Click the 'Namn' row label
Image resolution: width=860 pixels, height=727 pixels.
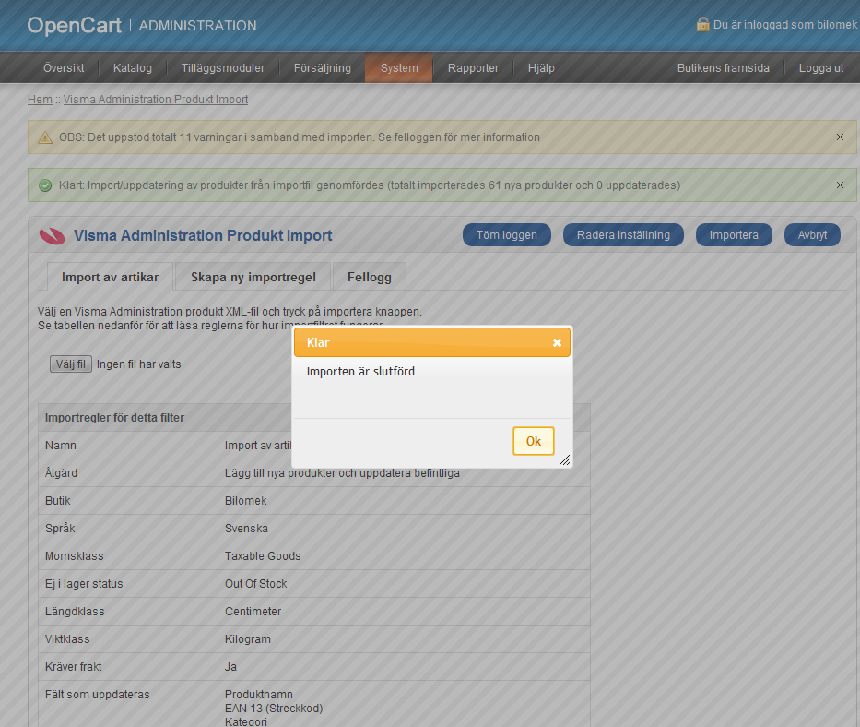click(60, 446)
